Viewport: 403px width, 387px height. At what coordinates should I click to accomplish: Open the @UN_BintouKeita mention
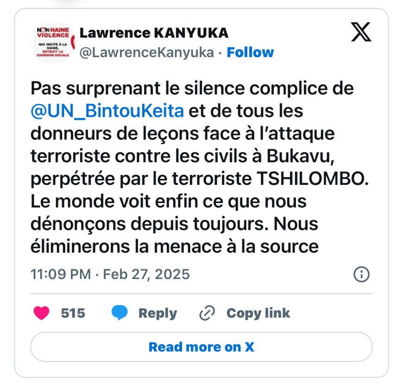(x=107, y=111)
